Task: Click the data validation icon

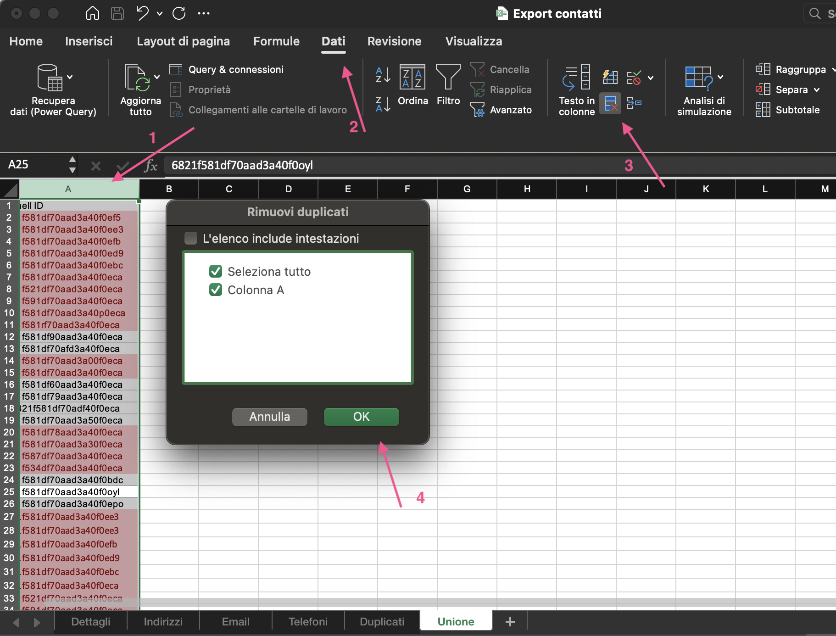Action: tap(634, 78)
